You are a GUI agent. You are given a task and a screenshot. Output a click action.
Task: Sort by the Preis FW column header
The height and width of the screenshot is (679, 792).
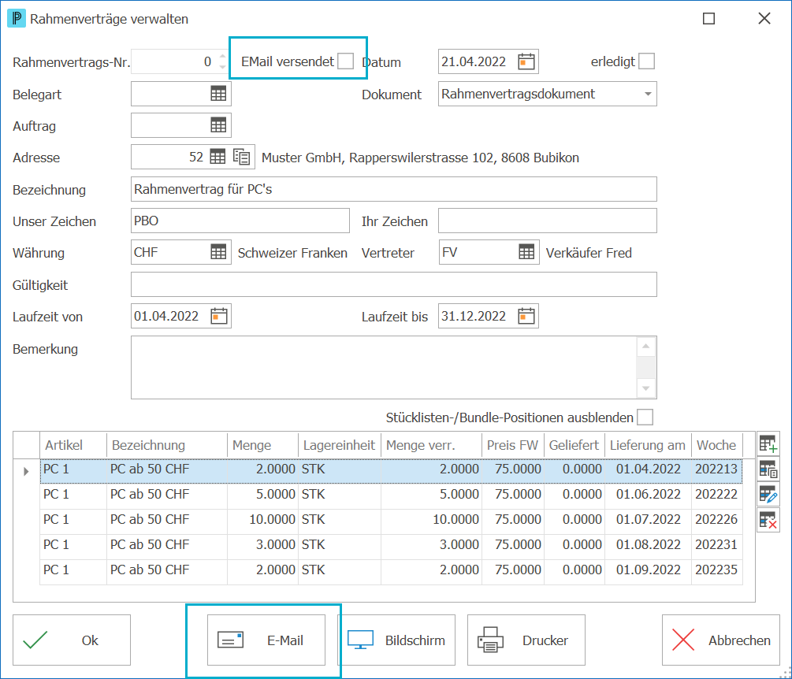click(513, 445)
